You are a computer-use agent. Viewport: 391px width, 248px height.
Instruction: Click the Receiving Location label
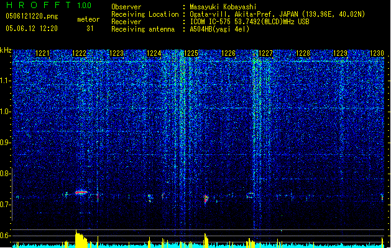click(x=145, y=14)
